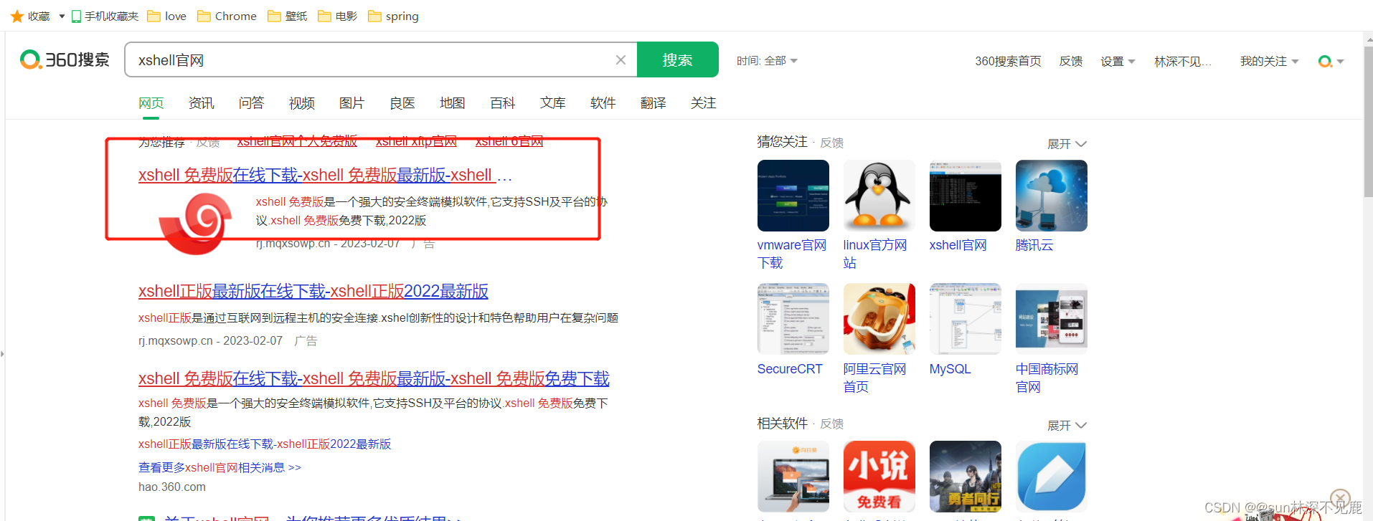Open the 壁纸 bookmark folder
This screenshot has width=1373, height=521.
point(287,16)
